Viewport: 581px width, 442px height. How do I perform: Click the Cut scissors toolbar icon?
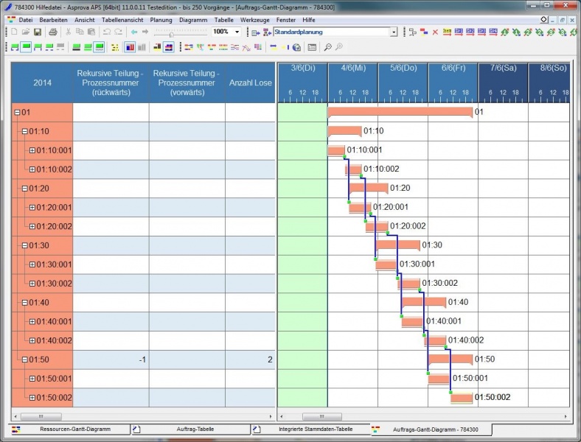[x=68, y=32]
